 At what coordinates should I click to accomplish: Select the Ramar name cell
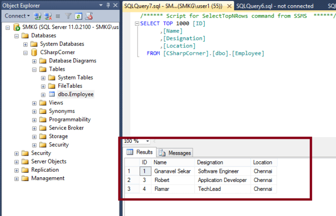(x=173, y=189)
